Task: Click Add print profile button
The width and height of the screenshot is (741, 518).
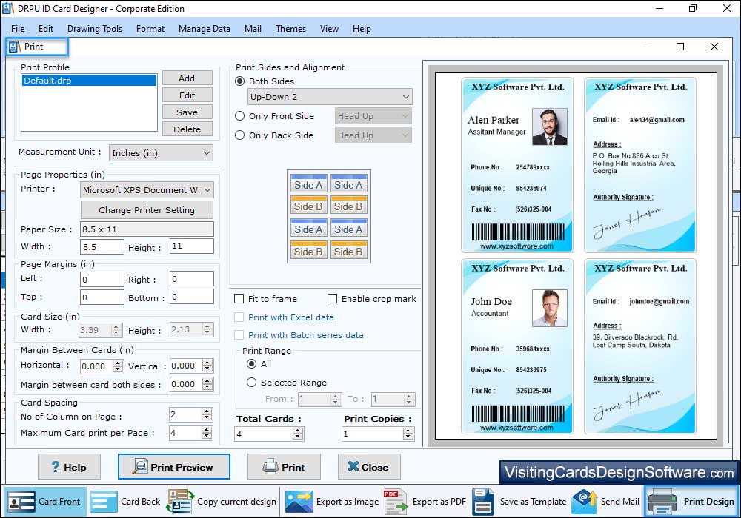Action: pos(187,78)
